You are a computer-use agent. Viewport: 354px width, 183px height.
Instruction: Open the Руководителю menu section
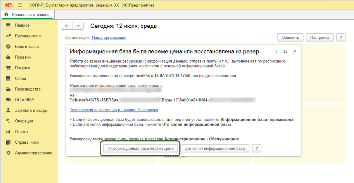tap(28, 36)
